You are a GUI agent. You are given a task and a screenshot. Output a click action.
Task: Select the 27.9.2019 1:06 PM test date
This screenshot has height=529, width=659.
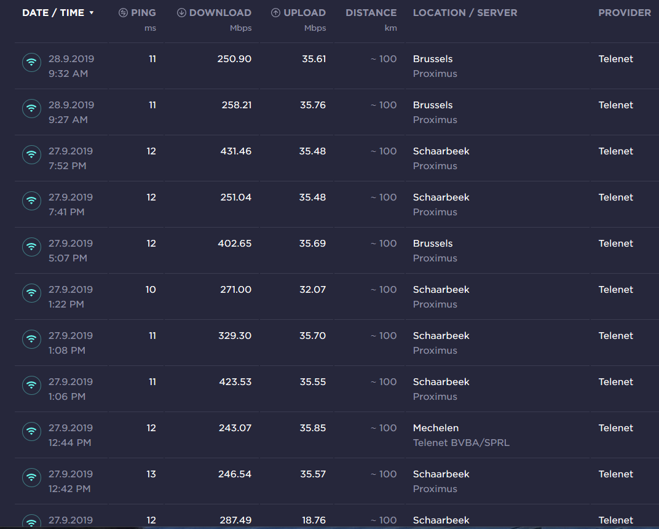pos(71,382)
